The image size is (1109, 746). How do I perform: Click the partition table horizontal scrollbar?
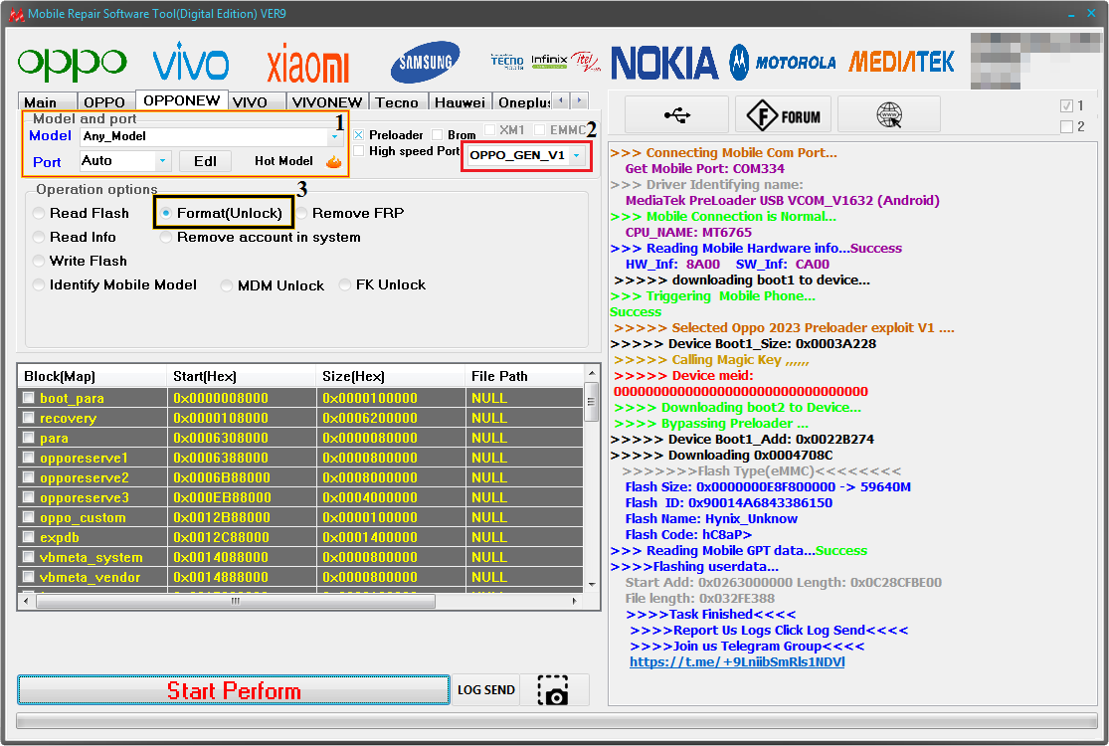point(236,601)
